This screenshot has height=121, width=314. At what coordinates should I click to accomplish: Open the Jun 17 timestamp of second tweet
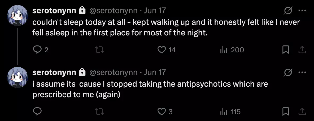(155, 72)
